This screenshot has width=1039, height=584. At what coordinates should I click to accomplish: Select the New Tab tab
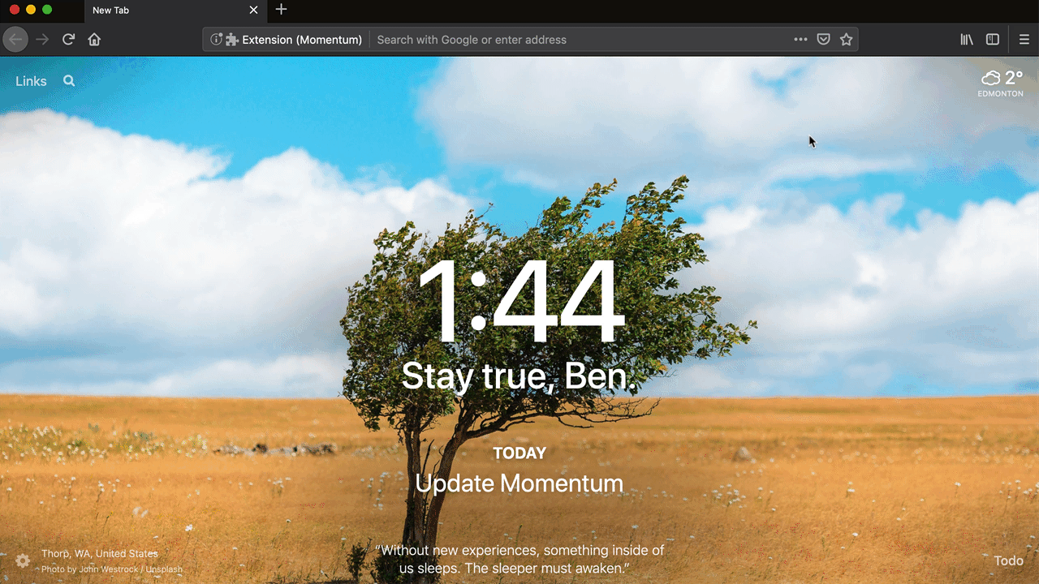tap(175, 11)
